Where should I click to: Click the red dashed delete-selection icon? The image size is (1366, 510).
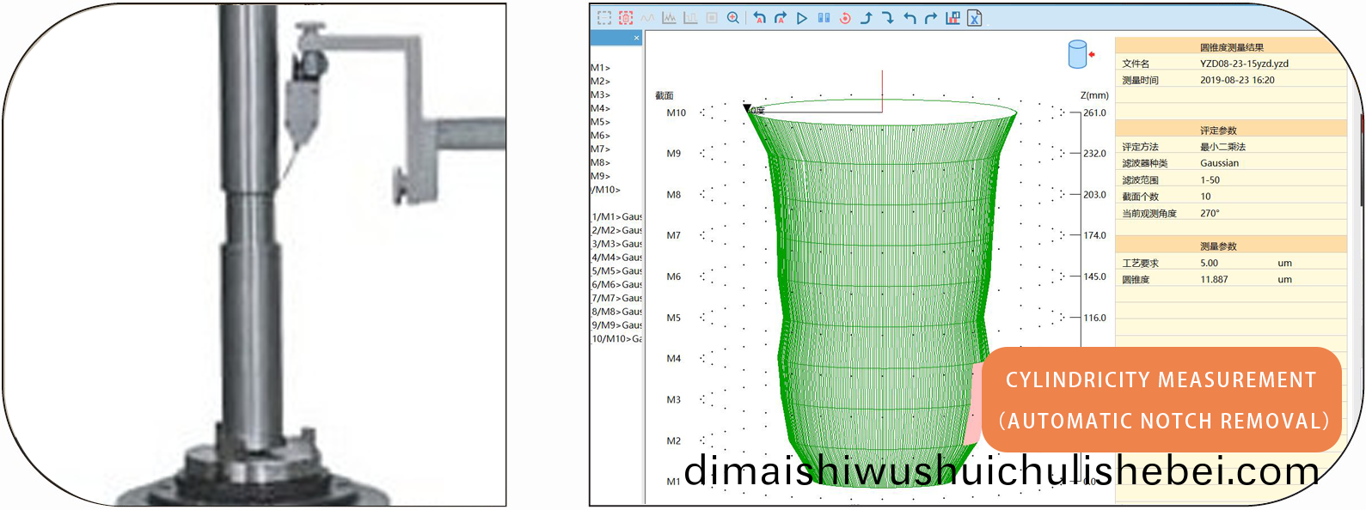point(626,17)
